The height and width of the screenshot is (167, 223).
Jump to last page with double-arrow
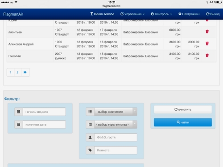pos(25,72)
